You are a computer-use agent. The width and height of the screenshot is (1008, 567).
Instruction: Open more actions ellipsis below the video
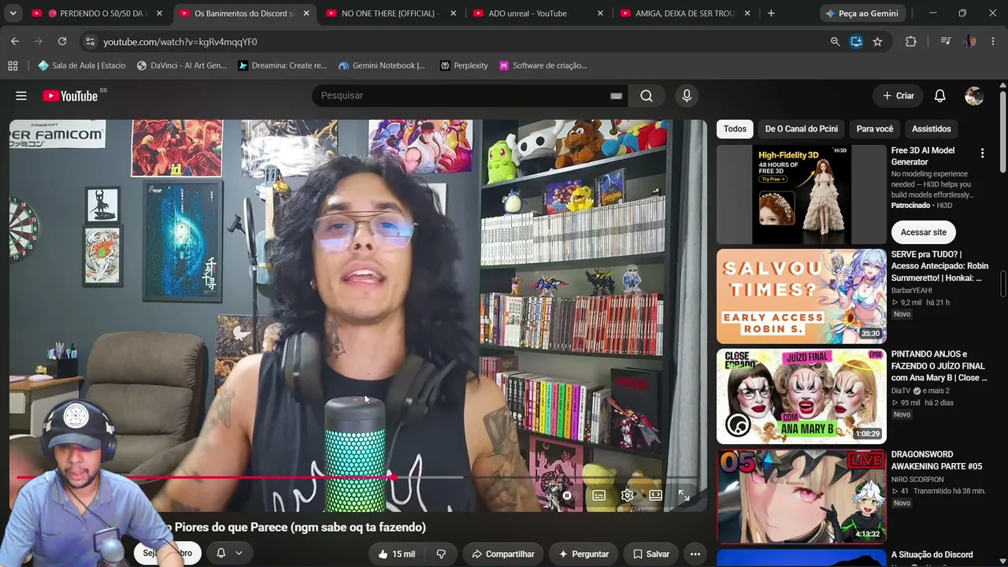pos(695,554)
